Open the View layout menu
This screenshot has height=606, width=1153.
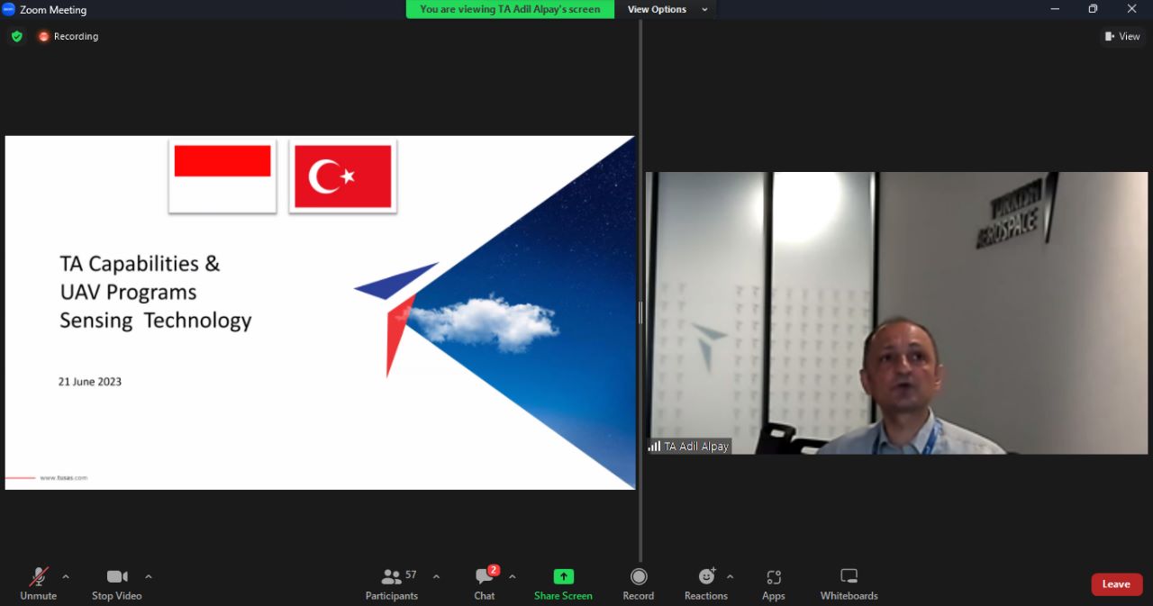pyautogui.click(x=1122, y=36)
